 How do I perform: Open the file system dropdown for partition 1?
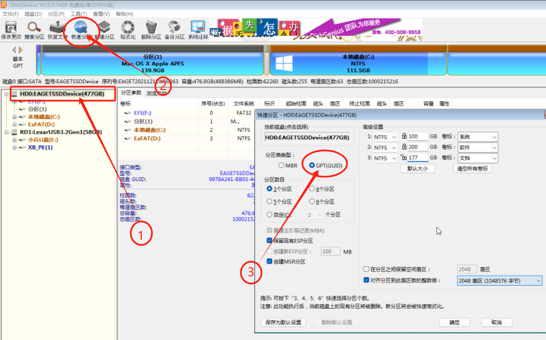click(385, 137)
